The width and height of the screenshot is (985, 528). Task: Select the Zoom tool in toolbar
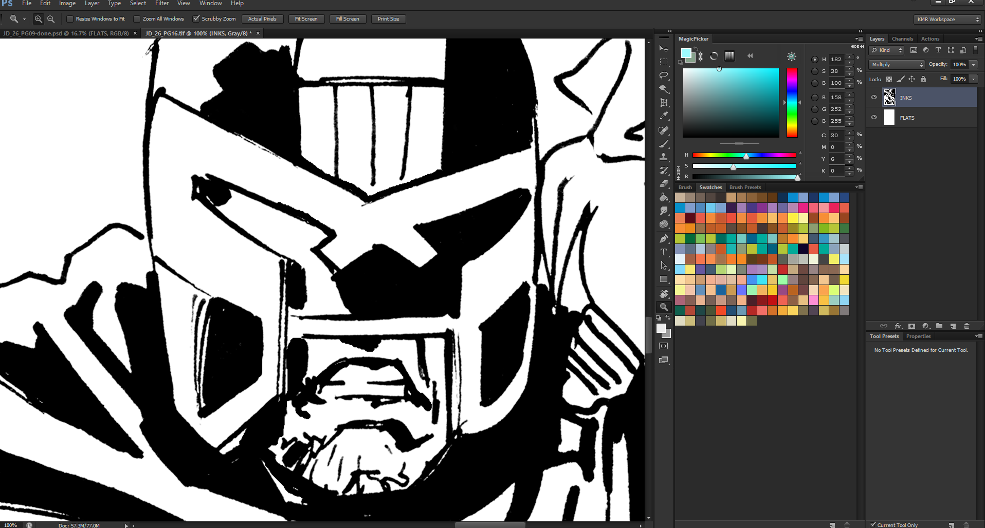[664, 307]
